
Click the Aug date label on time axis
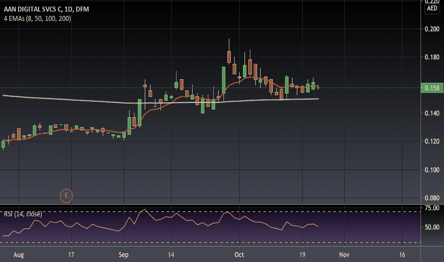19,255
